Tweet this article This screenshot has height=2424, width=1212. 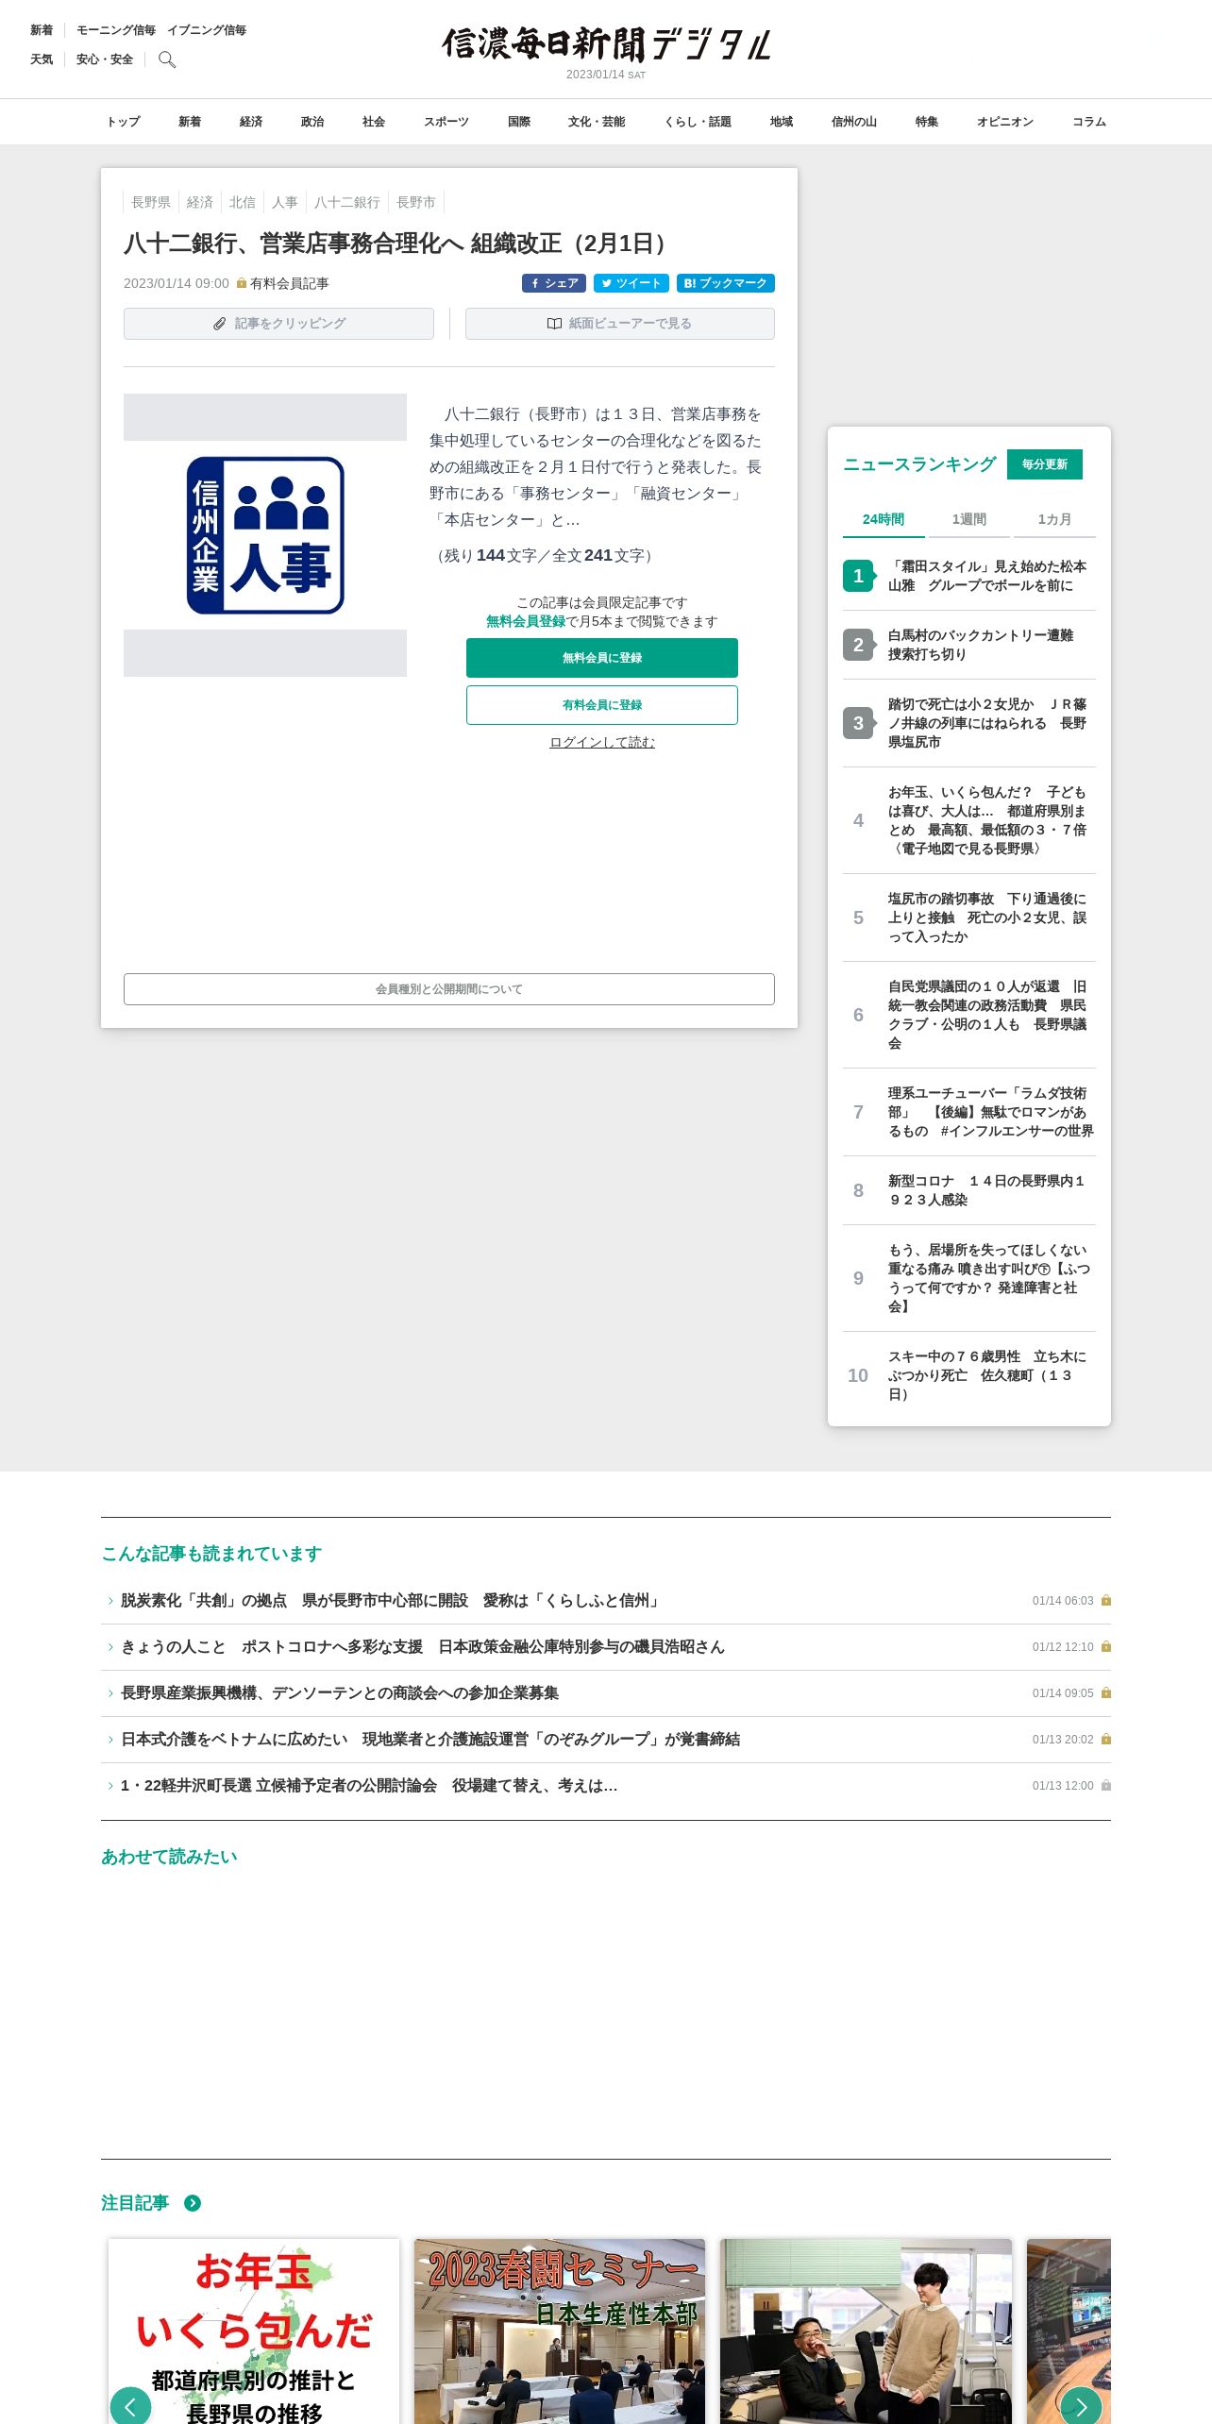(x=631, y=283)
